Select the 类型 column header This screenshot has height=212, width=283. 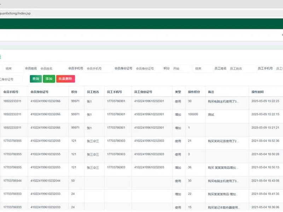tap(178, 92)
